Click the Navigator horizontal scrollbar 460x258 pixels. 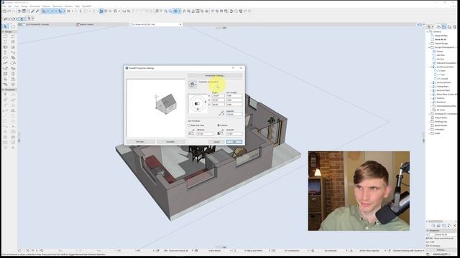(x=436, y=221)
